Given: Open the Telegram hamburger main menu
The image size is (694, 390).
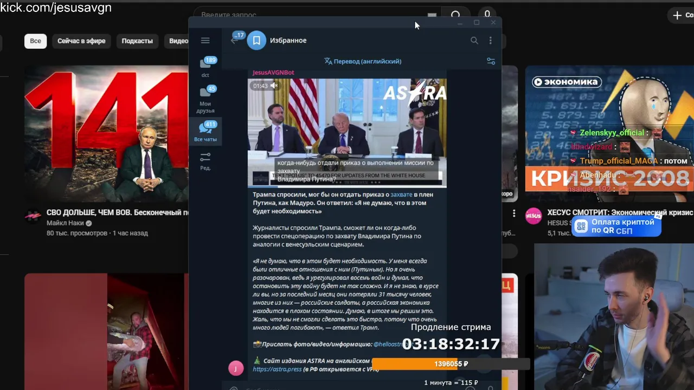Looking at the screenshot, I should [x=205, y=41].
